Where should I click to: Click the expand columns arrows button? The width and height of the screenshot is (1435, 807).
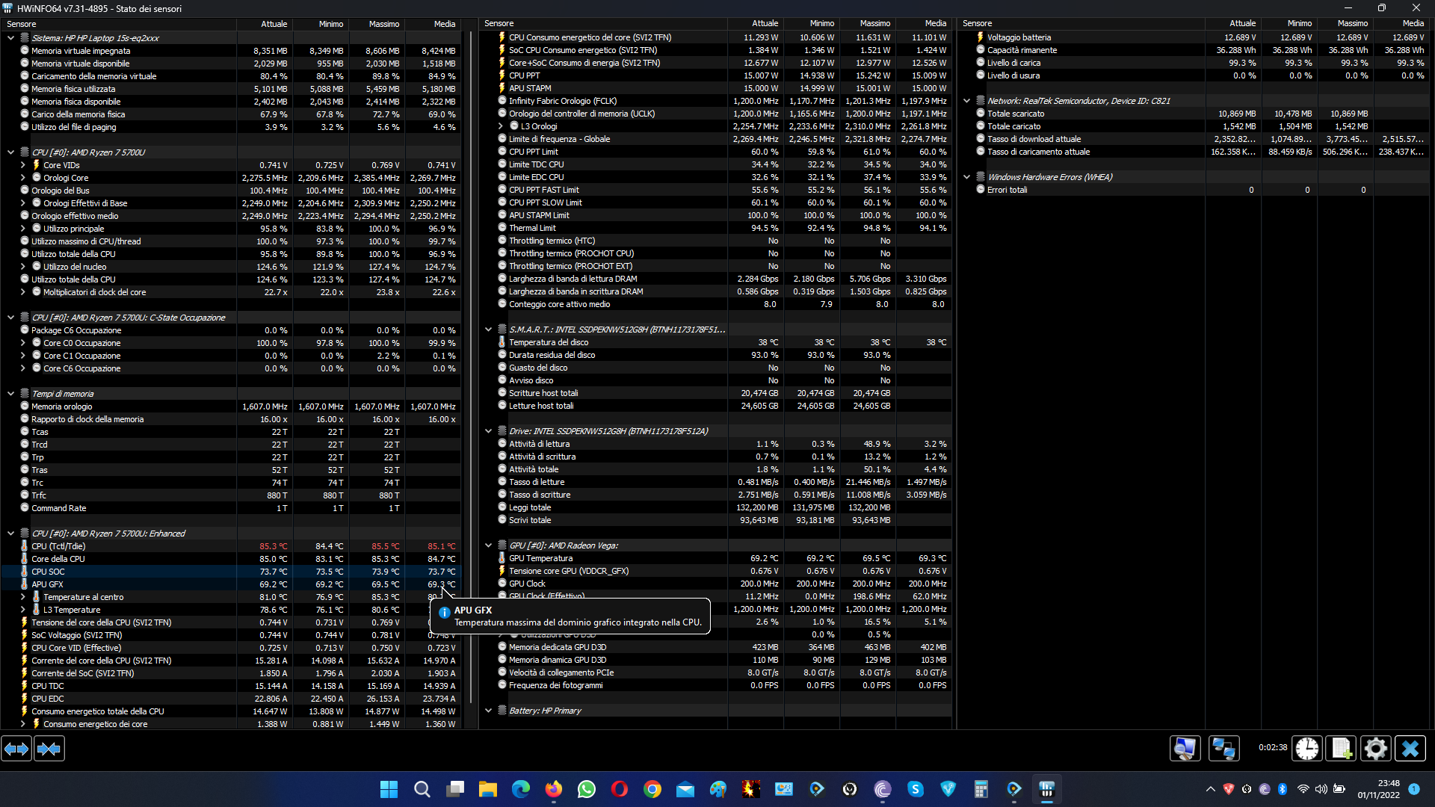(16, 748)
